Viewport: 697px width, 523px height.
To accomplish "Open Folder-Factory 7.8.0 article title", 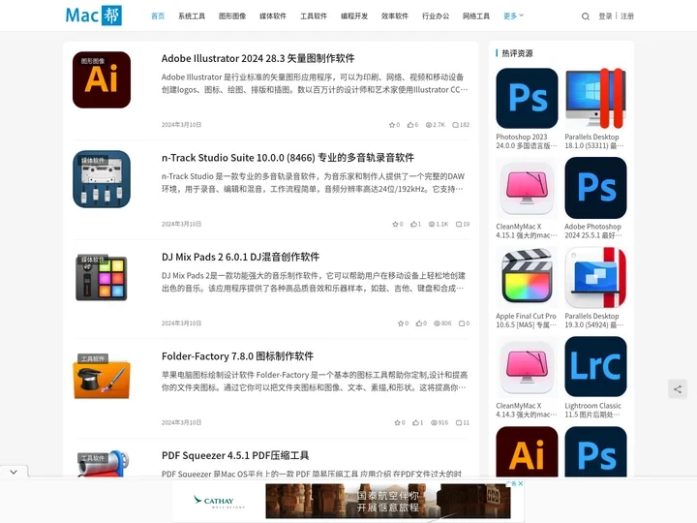I will pyautogui.click(x=237, y=356).
